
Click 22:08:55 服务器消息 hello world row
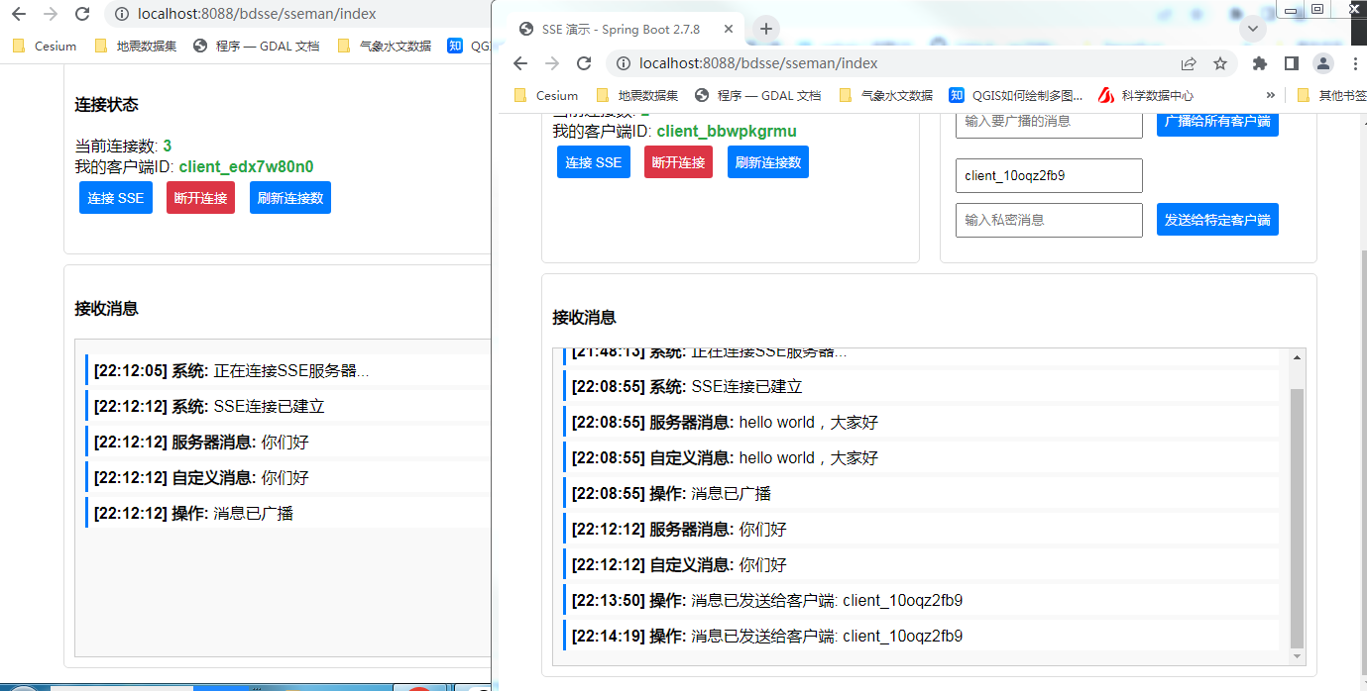[x=921, y=422]
